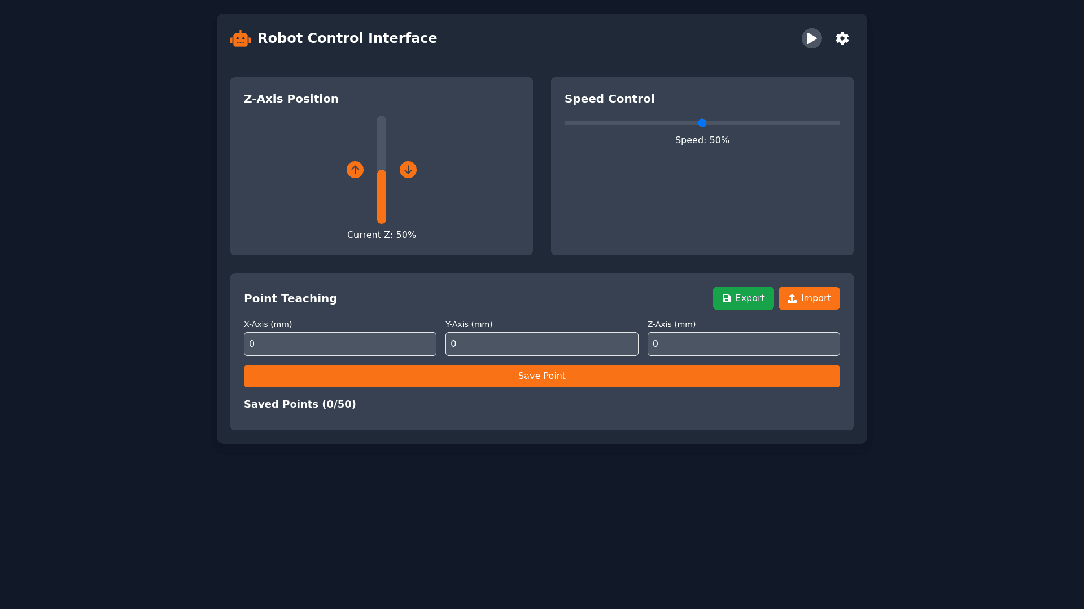Click the floppy disk icon on Export
Image resolution: width=1084 pixels, height=609 pixels.
tap(727, 298)
